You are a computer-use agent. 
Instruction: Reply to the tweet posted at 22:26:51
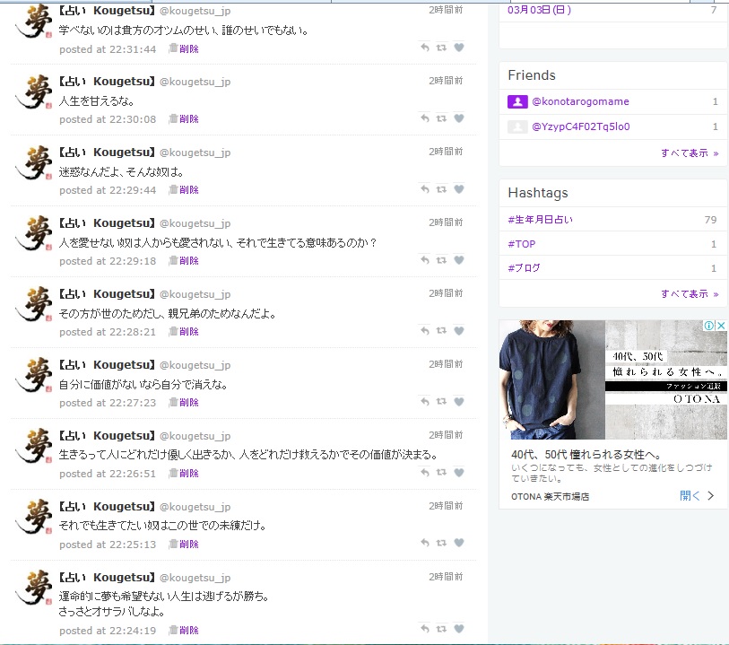pyautogui.click(x=425, y=473)
